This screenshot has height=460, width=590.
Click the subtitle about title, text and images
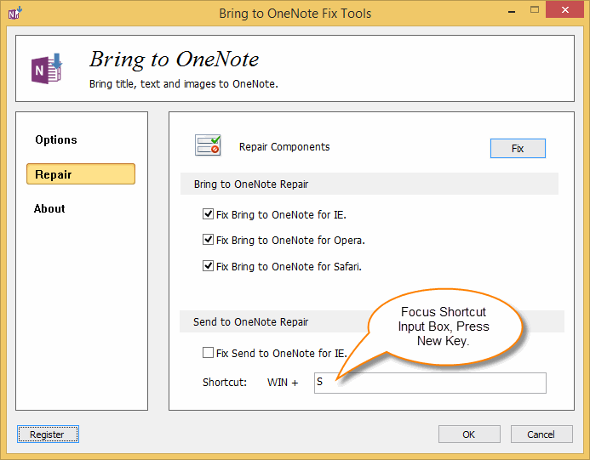coord(184,84)
